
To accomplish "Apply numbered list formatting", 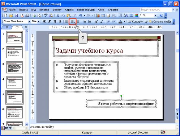I will (84, 21).
